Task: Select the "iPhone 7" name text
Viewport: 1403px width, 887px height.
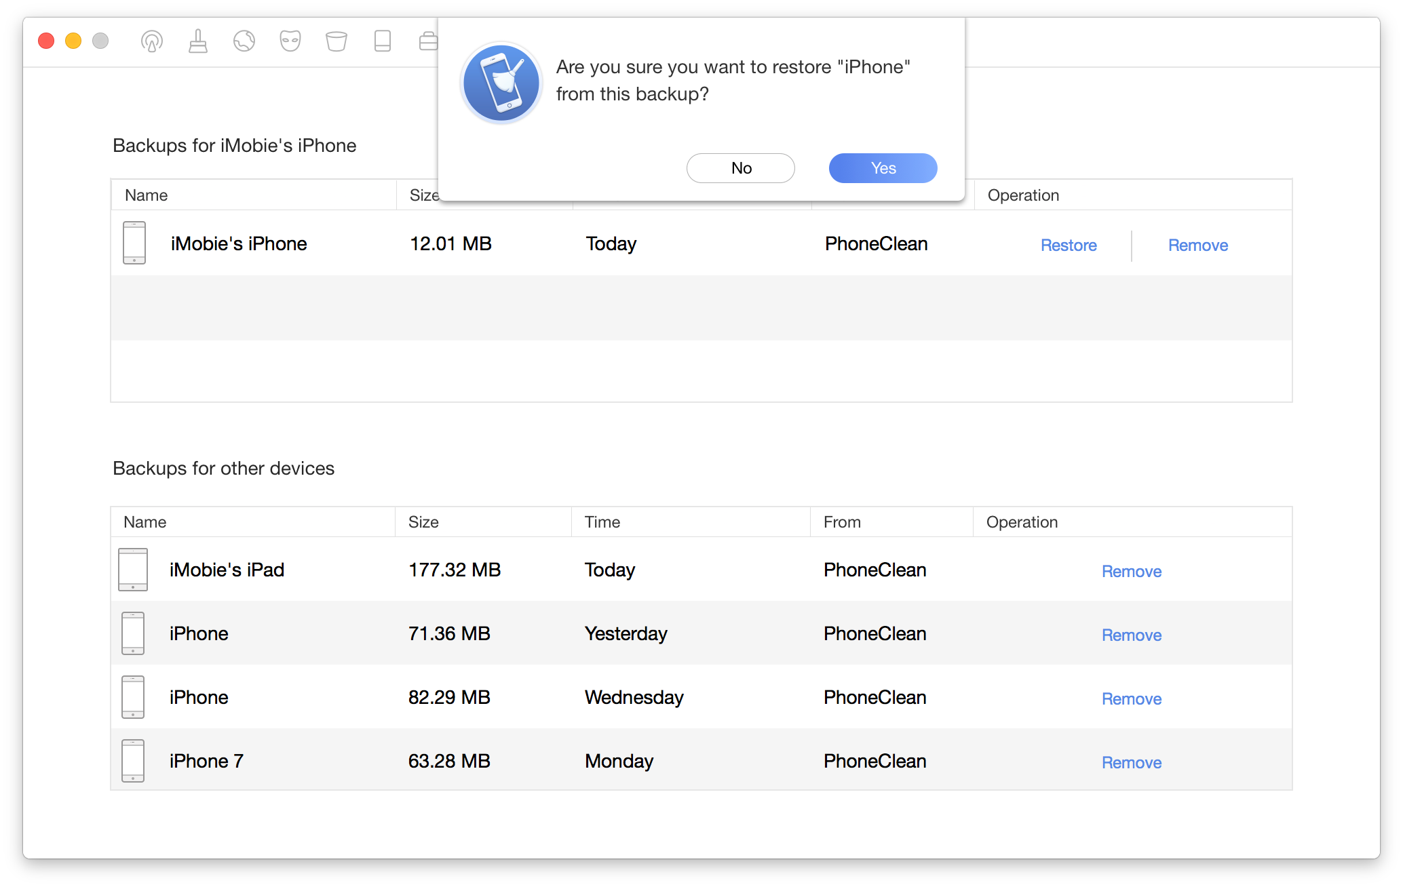Action: point(206,761)
